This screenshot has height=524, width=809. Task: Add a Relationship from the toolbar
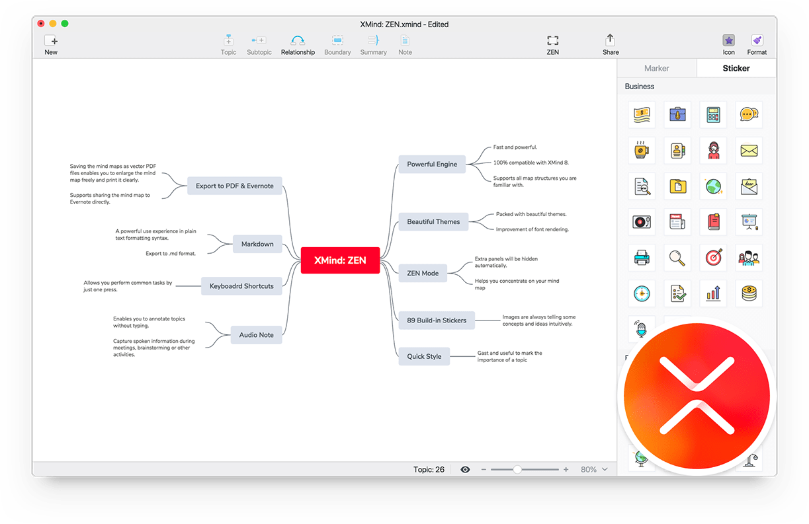pos(298,40)
